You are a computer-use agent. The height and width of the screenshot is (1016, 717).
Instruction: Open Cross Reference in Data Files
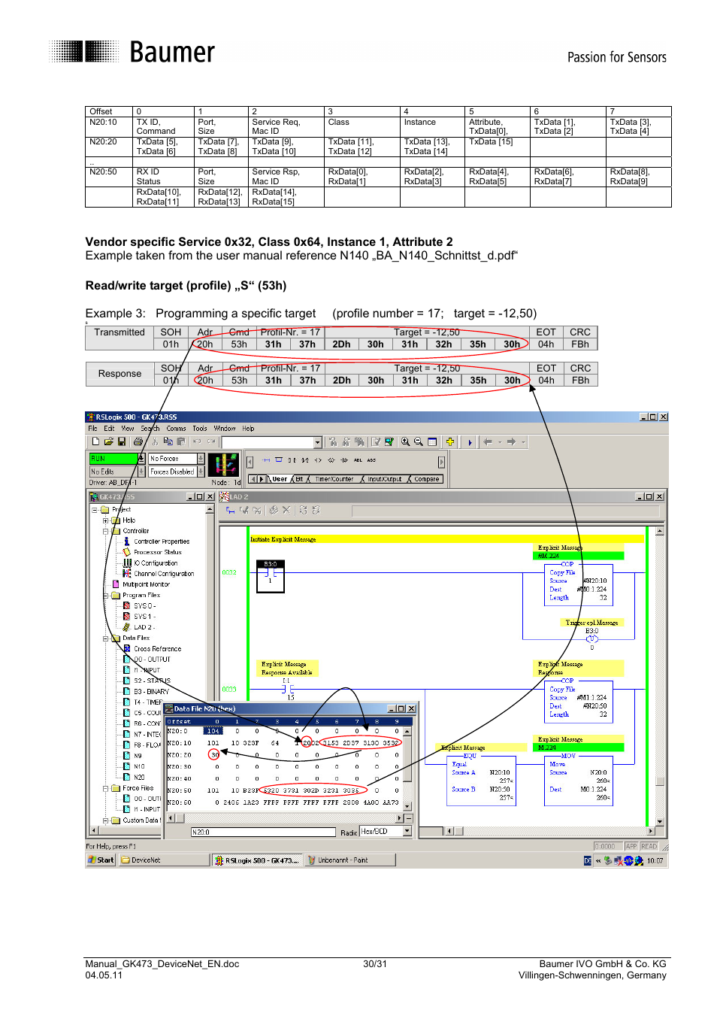tap(157, 648)
